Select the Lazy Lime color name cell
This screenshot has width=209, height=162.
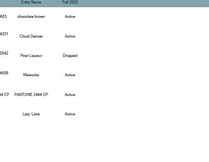(x=31, y=114)
